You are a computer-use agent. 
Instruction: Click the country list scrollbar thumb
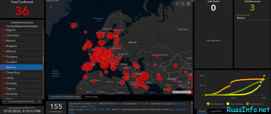(44, 59)
